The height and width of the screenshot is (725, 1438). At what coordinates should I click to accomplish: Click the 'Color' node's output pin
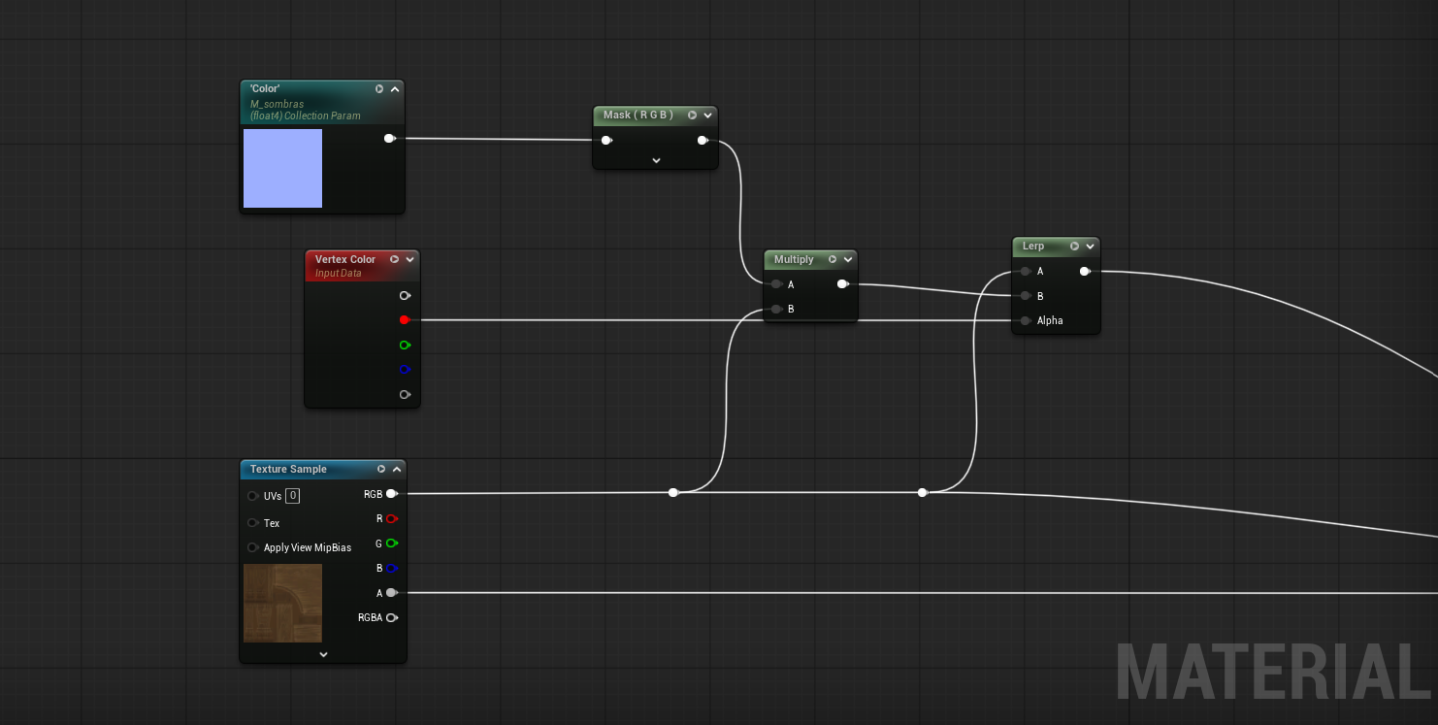click(x=389, y=138)
